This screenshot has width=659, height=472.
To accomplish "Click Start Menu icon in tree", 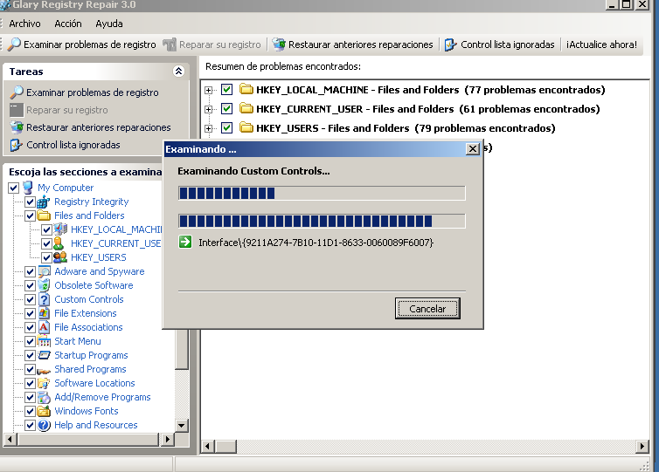I will click(x=44, y=341).
